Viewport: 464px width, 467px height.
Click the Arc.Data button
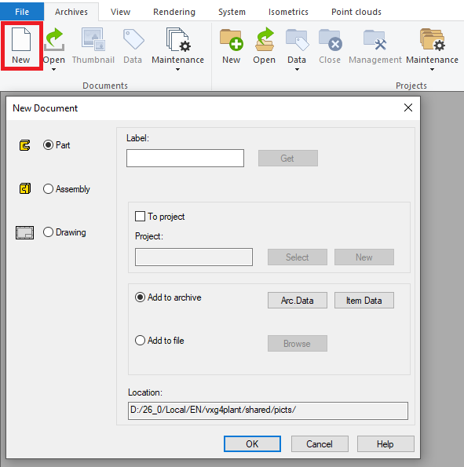[297, 300]
